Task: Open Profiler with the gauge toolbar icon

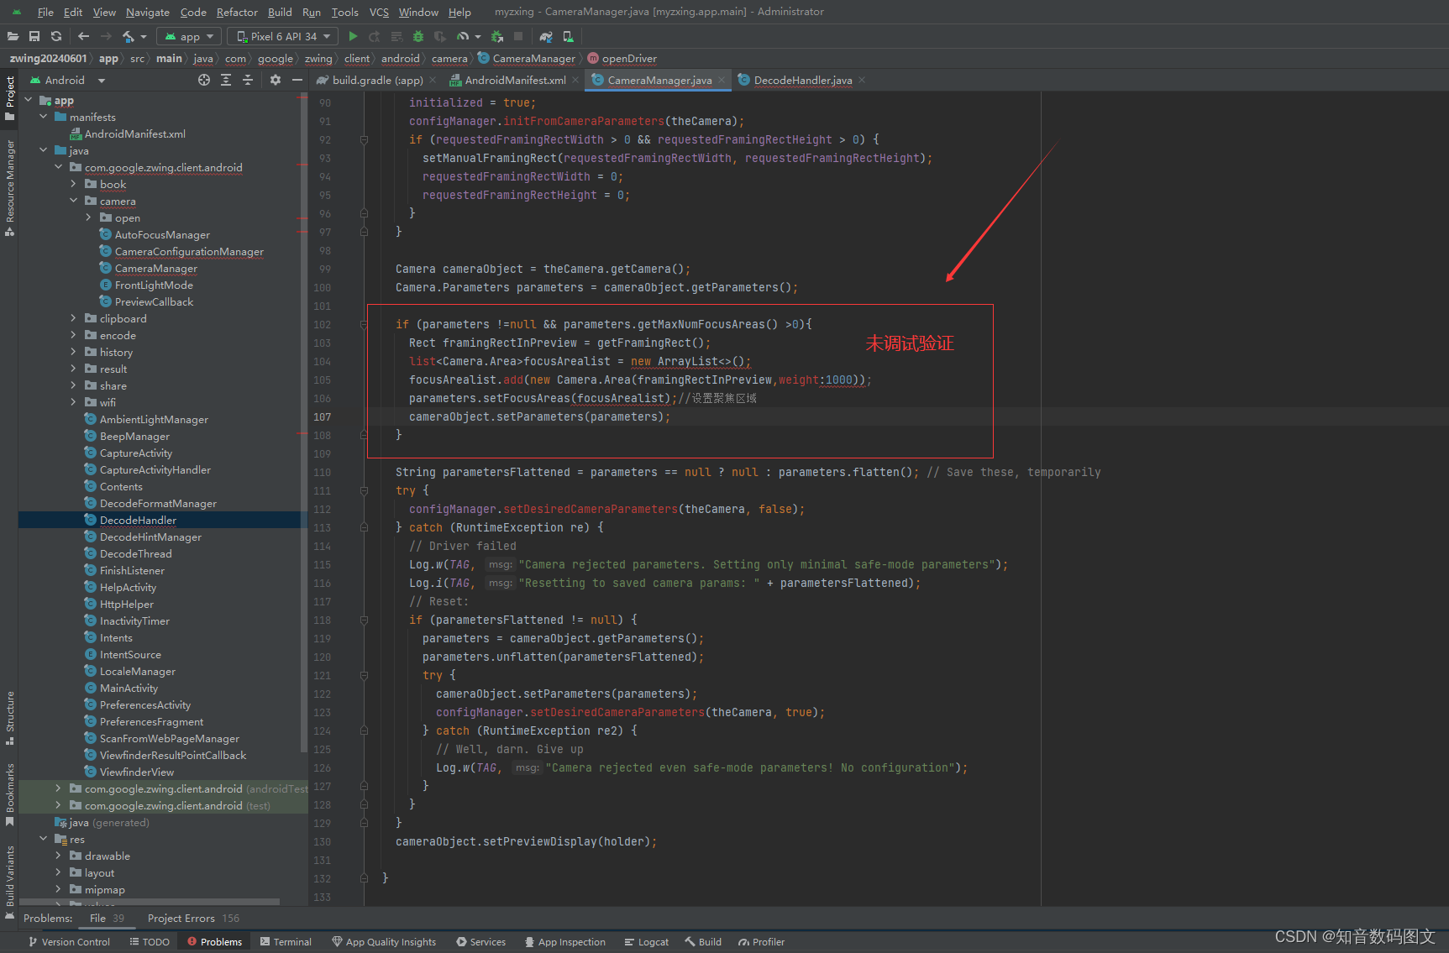Action: (x=463, y=36)
